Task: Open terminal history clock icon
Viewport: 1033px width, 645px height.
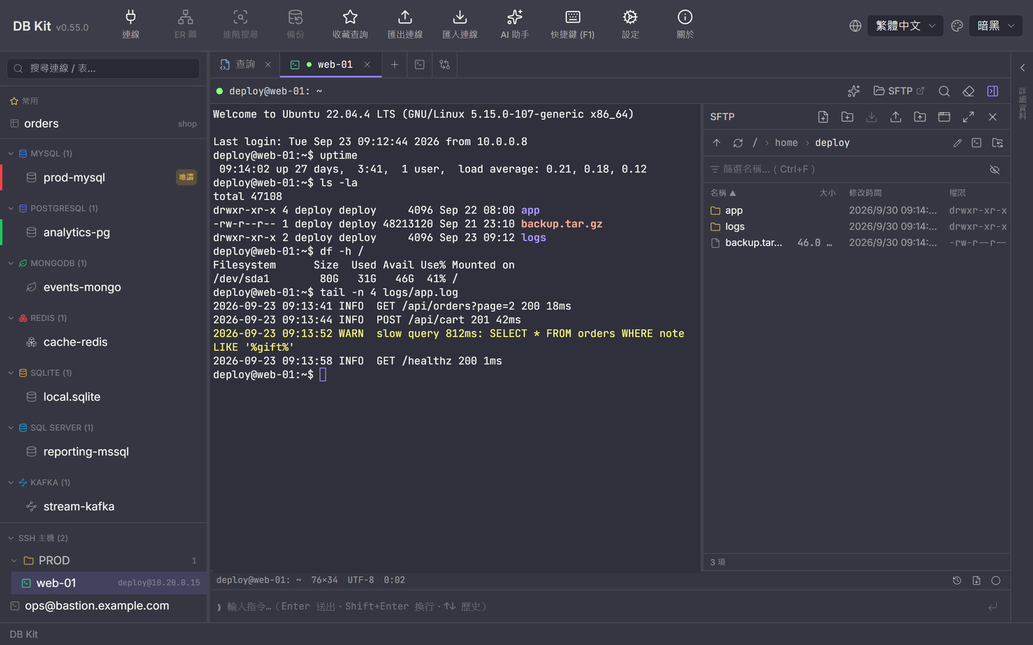Action: [x=957, y=580]
